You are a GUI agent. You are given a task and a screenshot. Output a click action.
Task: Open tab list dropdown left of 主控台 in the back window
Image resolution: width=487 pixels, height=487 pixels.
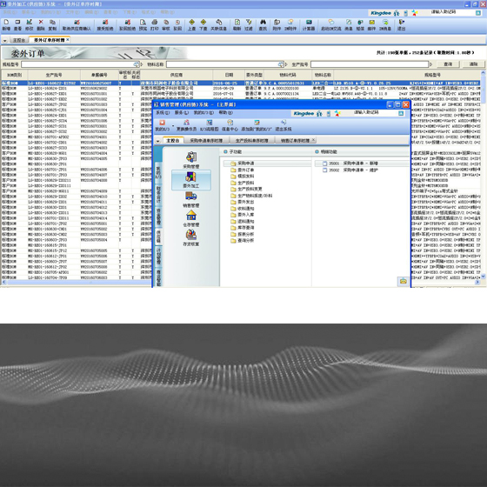tap(4, 40)
